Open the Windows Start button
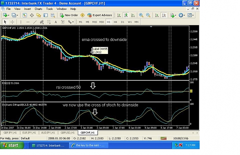The image size is (240, 155). (x=12, y=145)
